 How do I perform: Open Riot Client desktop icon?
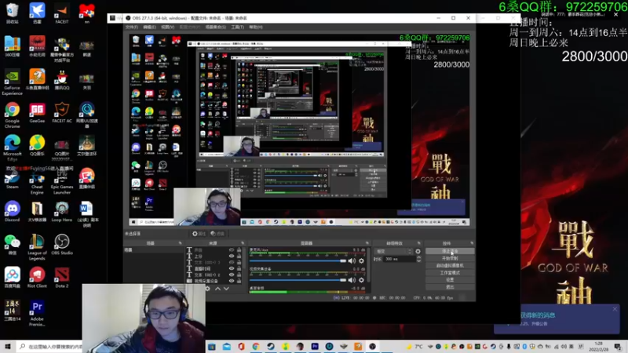37,278
